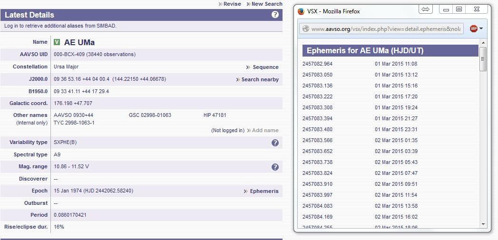
Task: Click Search nearby for J2000.0 coordinates
Action: tap(260, 79)
